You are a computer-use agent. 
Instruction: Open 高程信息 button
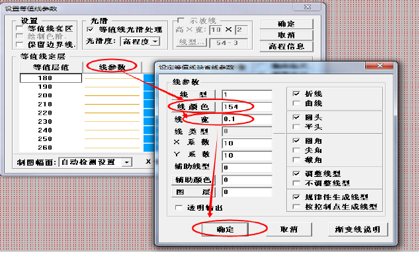point(286,46)
